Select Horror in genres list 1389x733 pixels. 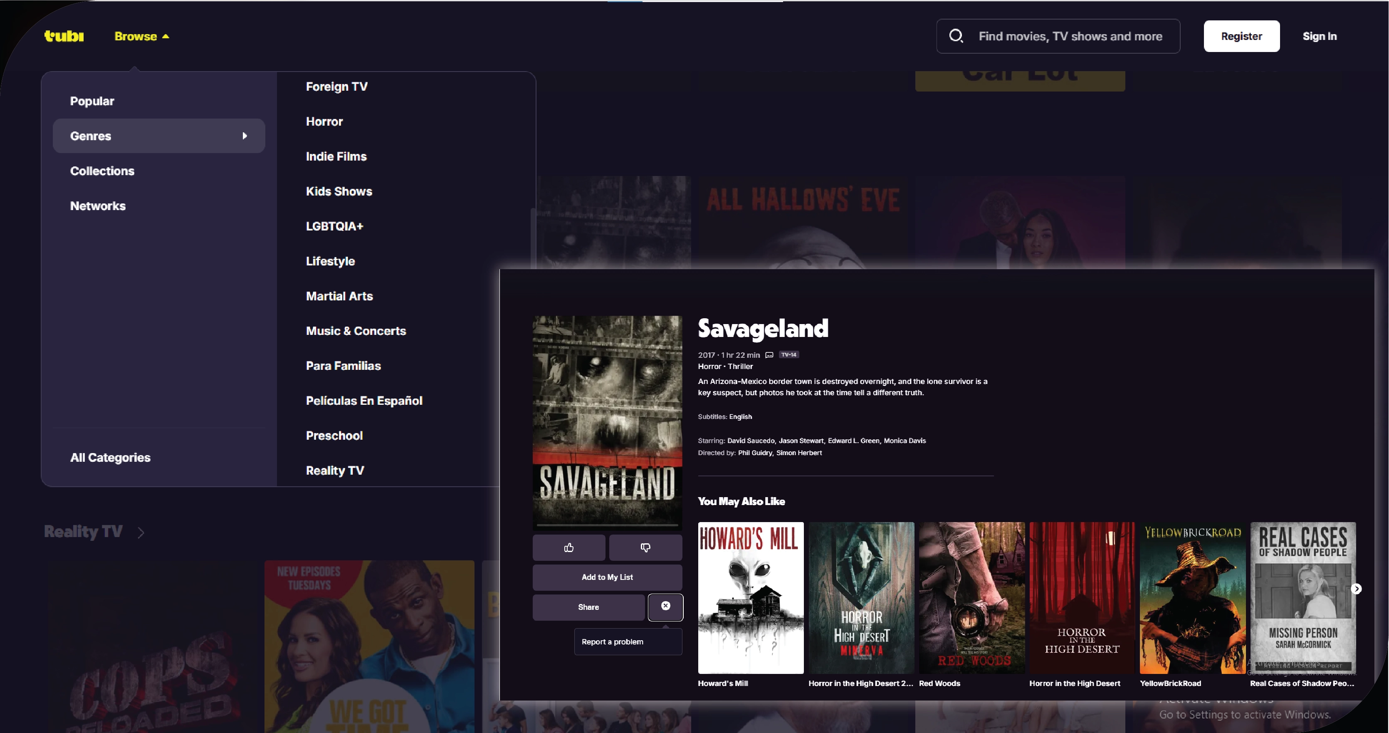(324, 121)
